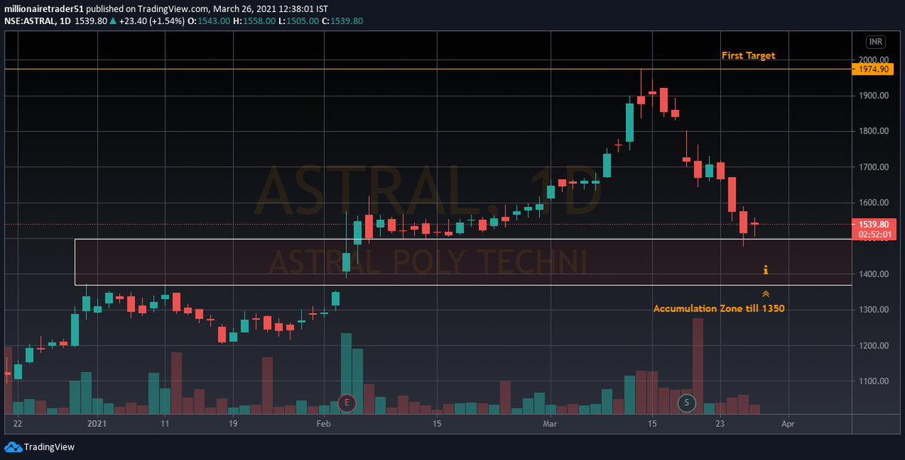Click the '2021' time axis label
The width and height of the screenshot is (905, 460).
(x=97, y=425)
